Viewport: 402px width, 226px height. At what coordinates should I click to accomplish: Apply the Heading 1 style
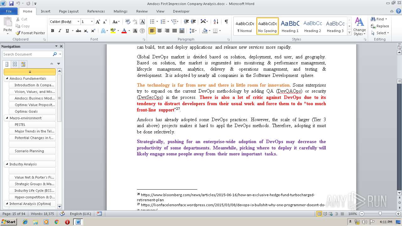[290, 26]
